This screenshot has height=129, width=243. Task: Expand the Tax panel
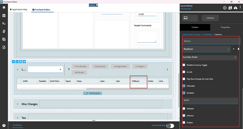click(x=18, y=118)
